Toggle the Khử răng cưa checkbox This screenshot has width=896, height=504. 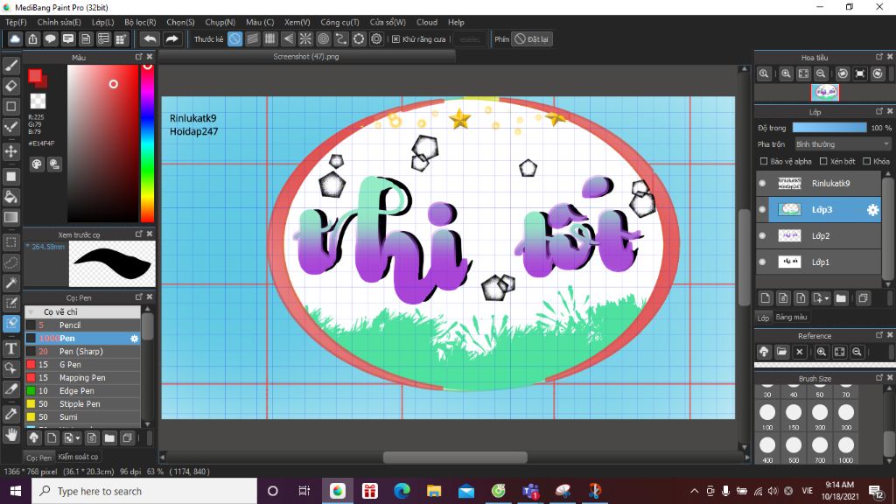coord(395,39)
